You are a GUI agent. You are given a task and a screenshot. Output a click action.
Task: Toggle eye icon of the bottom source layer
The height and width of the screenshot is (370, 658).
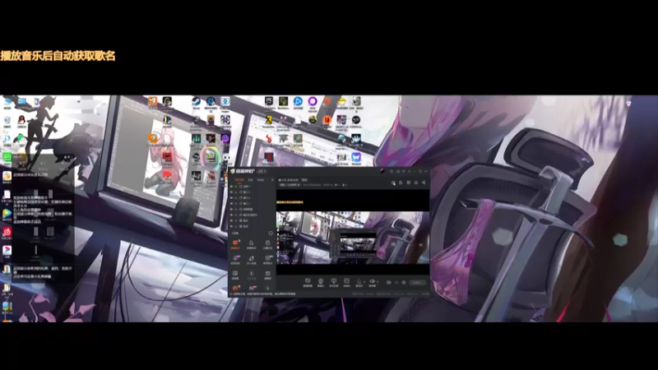[231, 226]
